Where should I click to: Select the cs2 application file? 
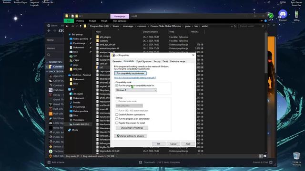point(101,67)
